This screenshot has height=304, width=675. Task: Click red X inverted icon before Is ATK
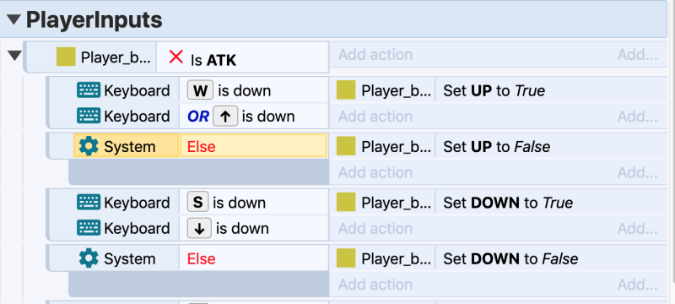tap(176, 57)
